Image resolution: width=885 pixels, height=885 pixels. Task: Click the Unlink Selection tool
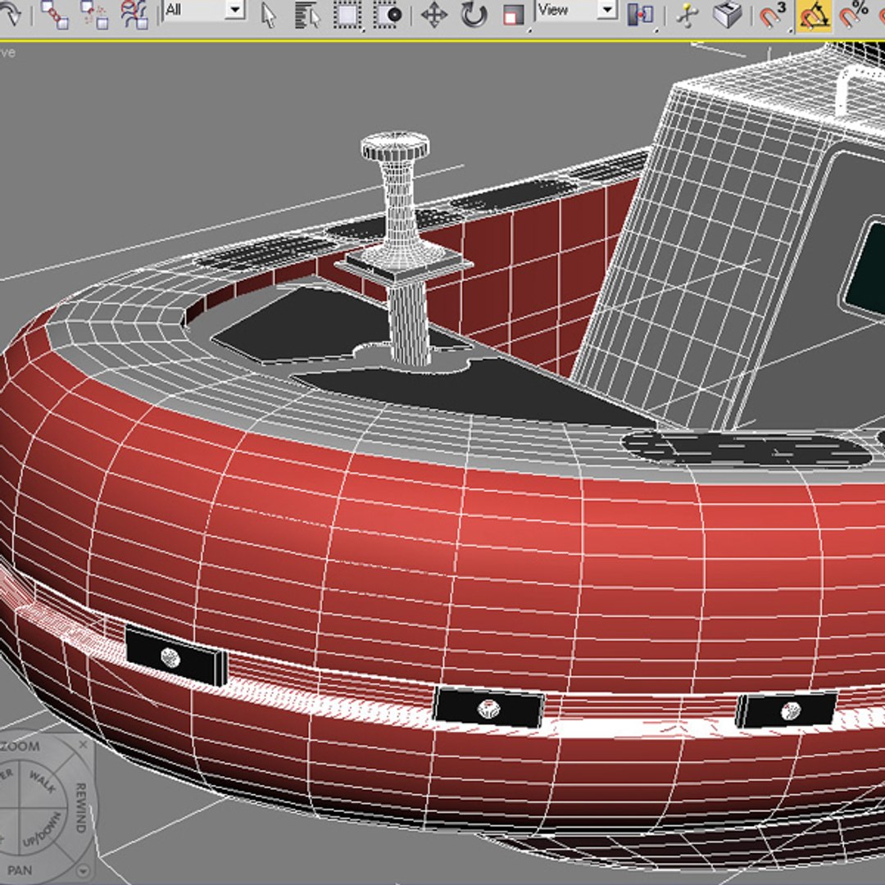[94, 14]
